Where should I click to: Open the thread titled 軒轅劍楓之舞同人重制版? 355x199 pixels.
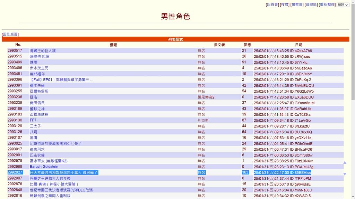tap(50, 196)
